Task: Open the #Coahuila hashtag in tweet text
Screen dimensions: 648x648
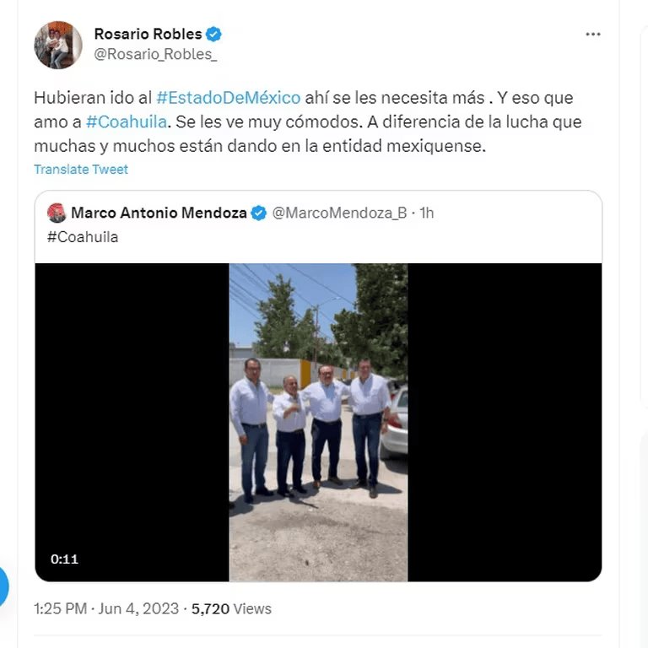Action: [127, 121]
